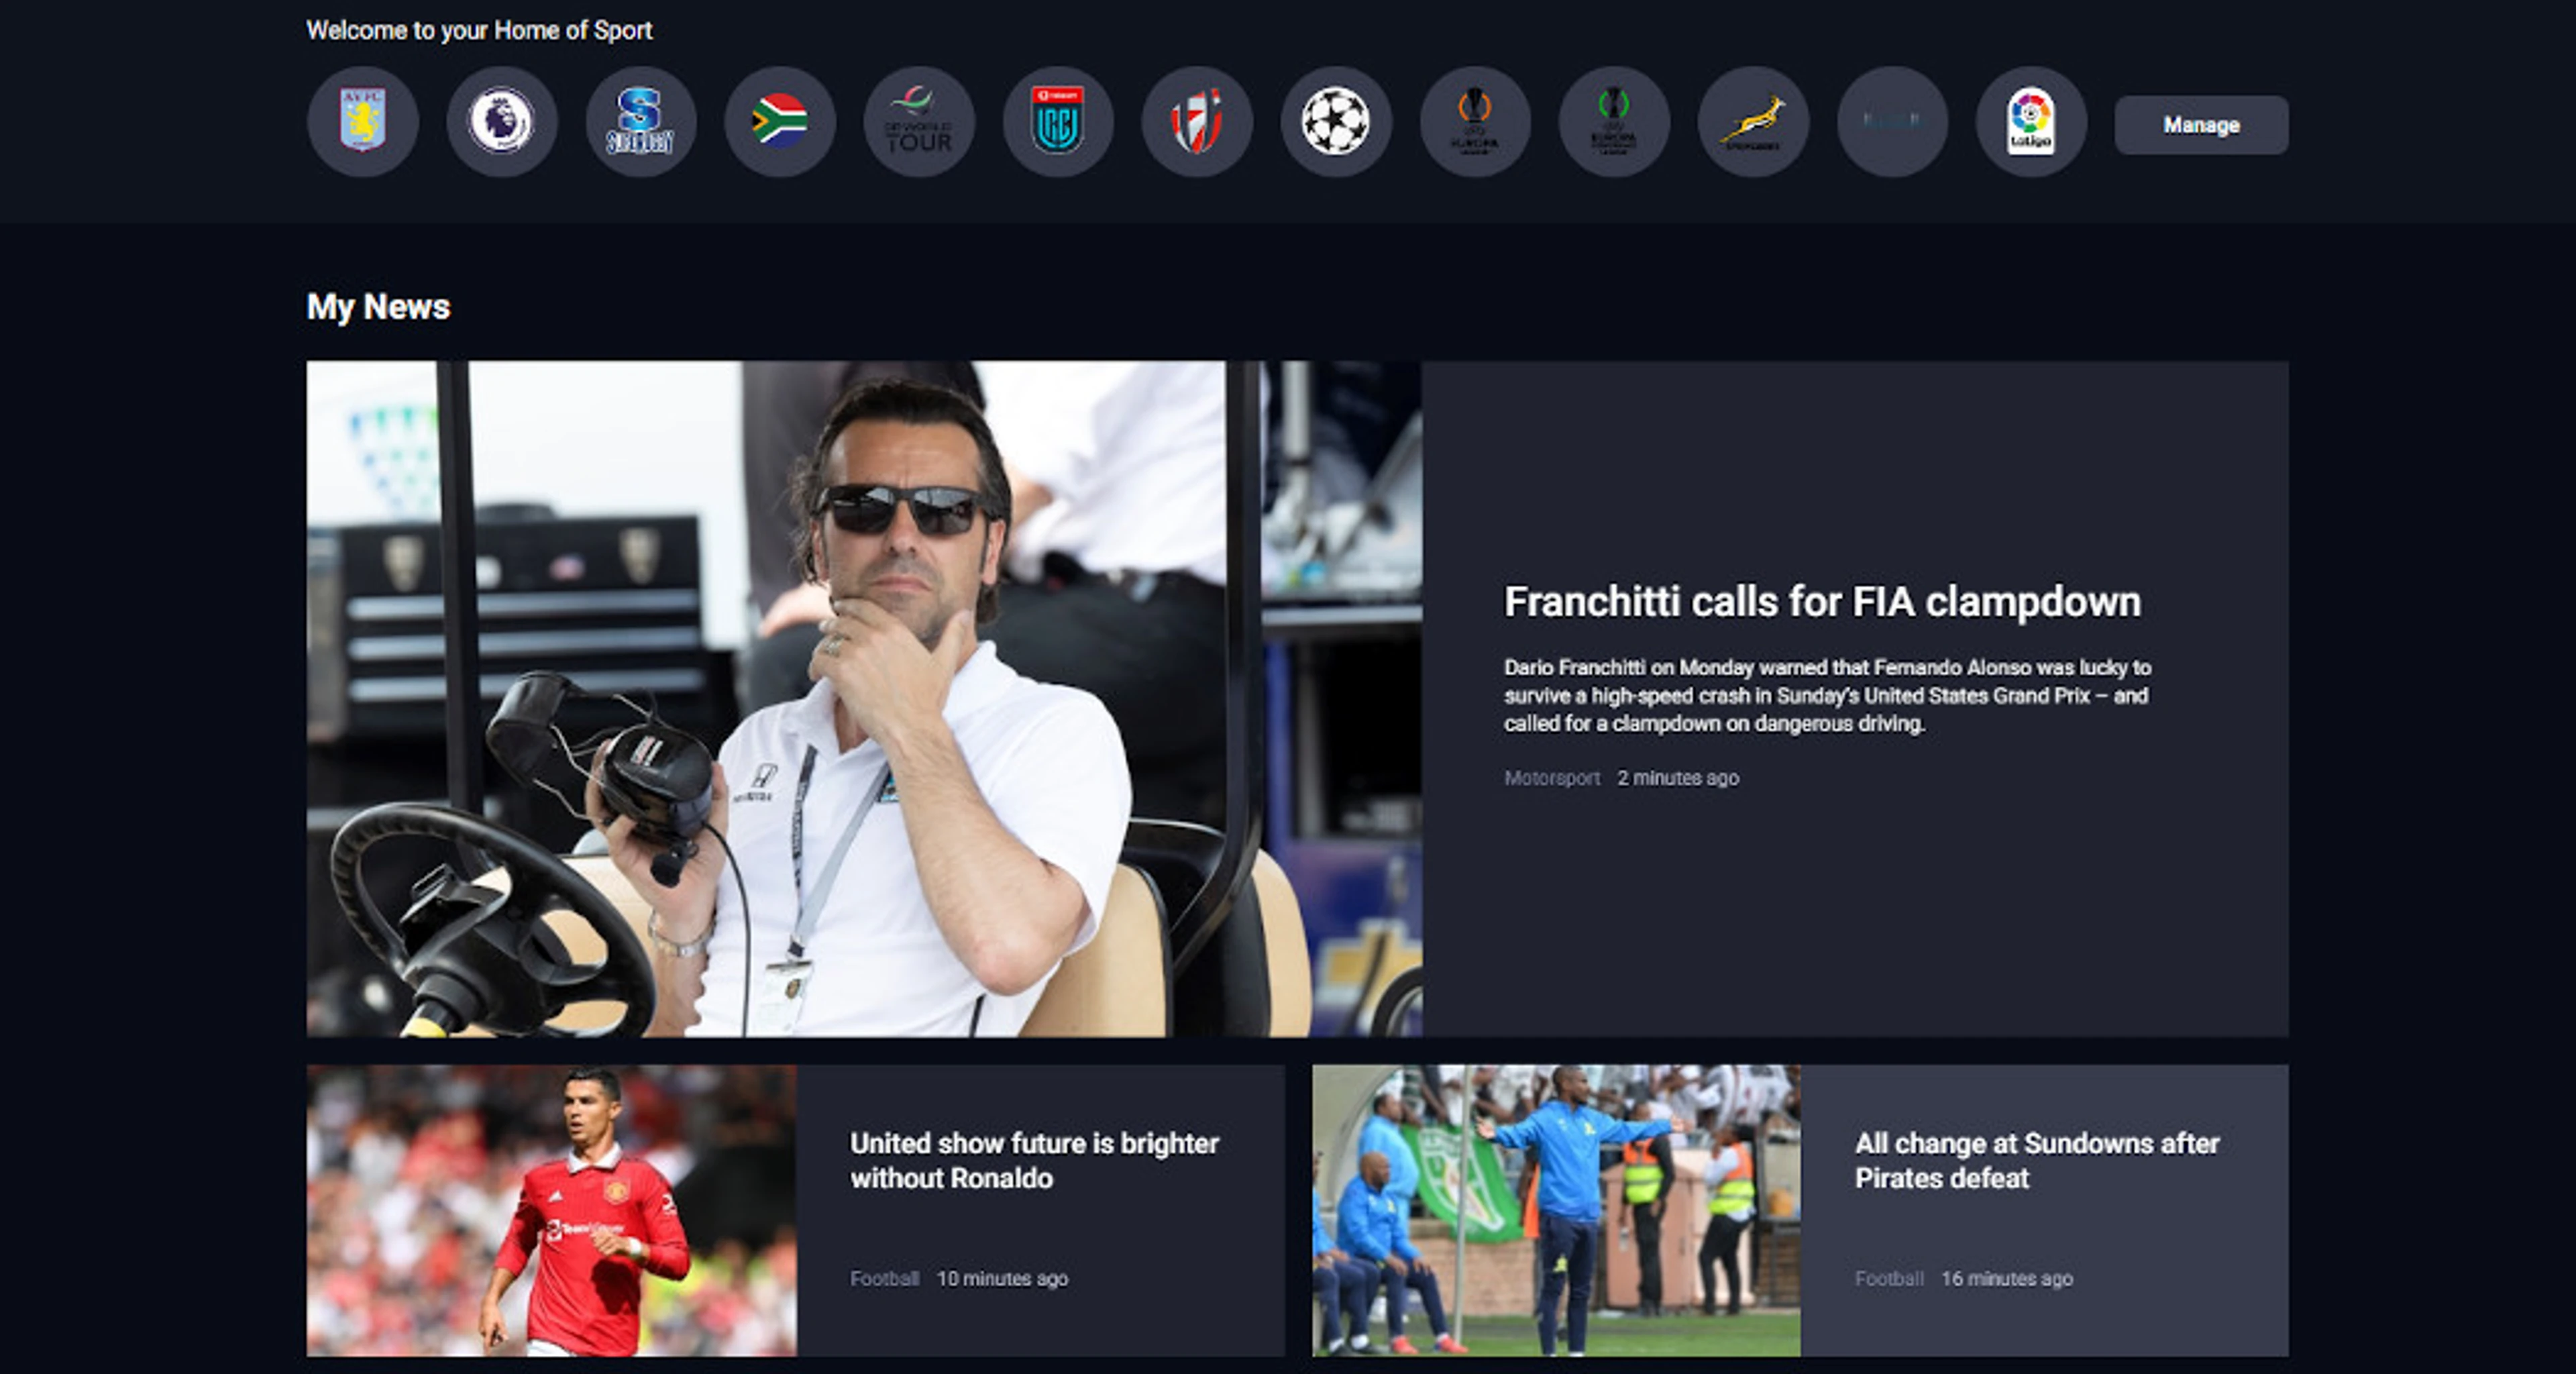Click the Super Rugby icon
Viewport: 2576px width, 1374px height.
641,121
